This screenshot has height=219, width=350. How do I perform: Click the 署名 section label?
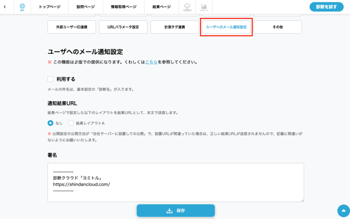[53, 155]
